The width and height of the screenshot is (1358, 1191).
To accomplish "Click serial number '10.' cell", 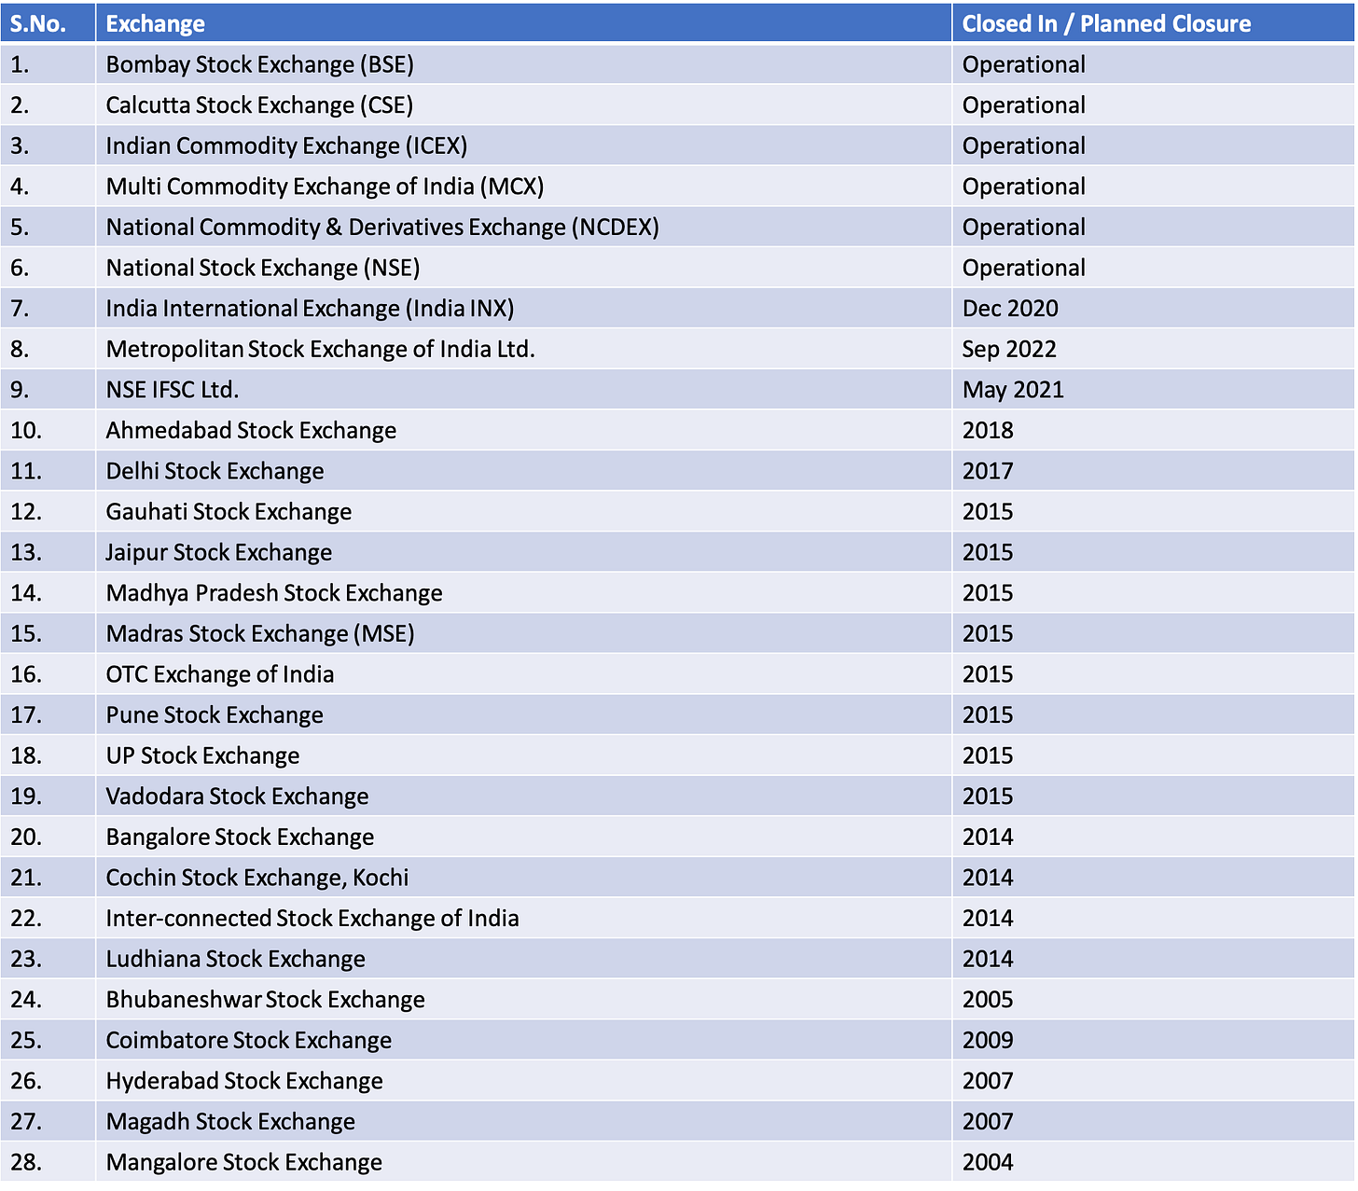I will click(x=48, y=430).
